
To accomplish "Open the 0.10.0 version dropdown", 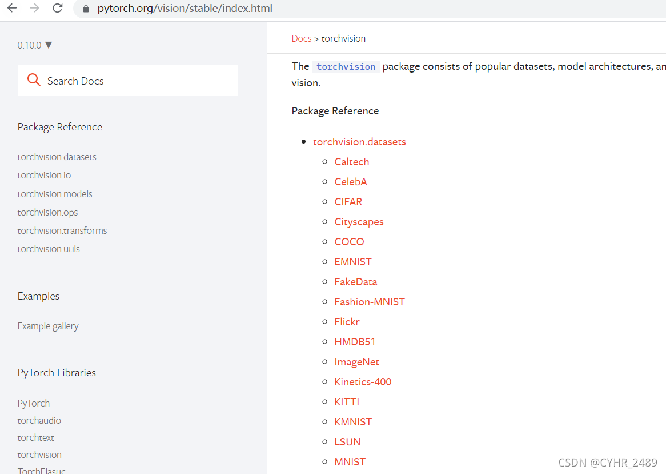I will 34,45.
